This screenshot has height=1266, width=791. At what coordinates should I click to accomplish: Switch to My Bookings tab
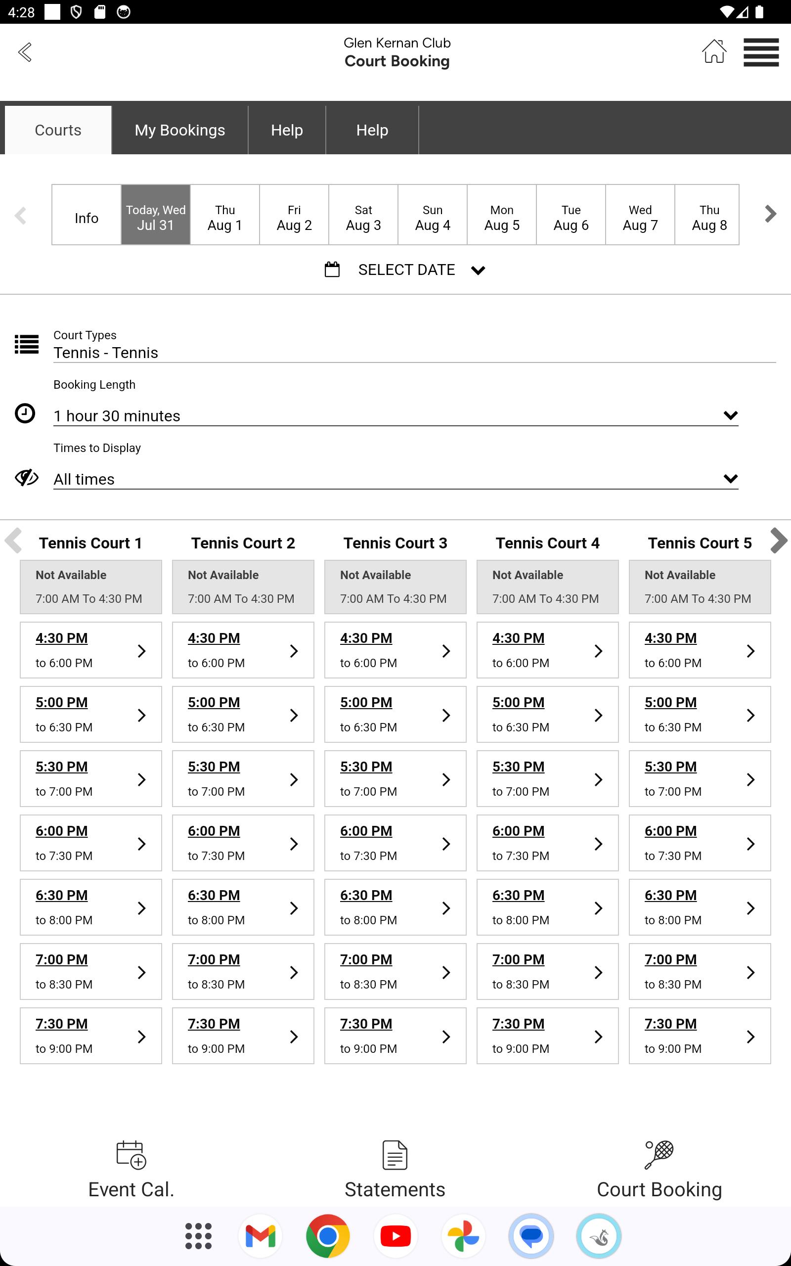180,130
